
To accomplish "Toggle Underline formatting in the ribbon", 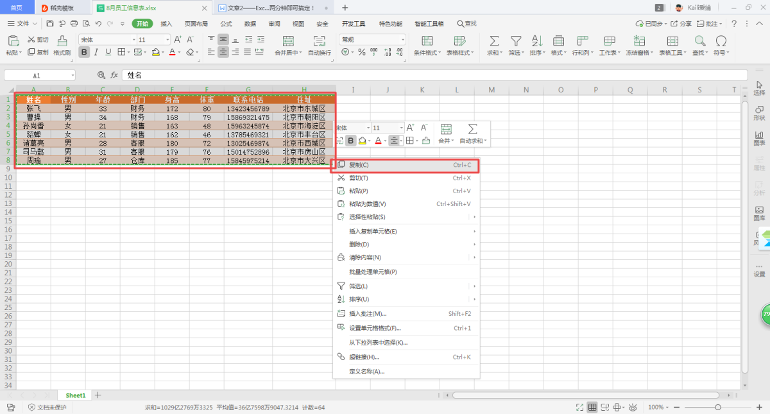I will click(x=108, y=52).
